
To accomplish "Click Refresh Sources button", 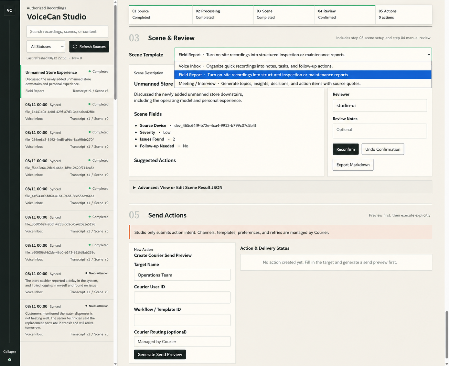I will (x=89, y=47).
